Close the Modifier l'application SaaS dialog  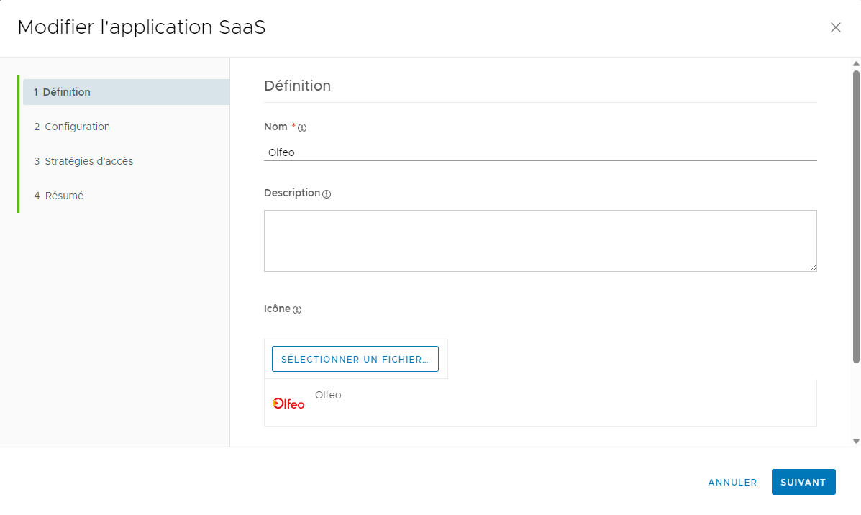(835, 28)
